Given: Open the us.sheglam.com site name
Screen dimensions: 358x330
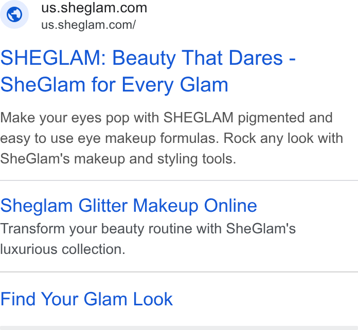Looking at the screenshot, I should [x=94, y=8].
